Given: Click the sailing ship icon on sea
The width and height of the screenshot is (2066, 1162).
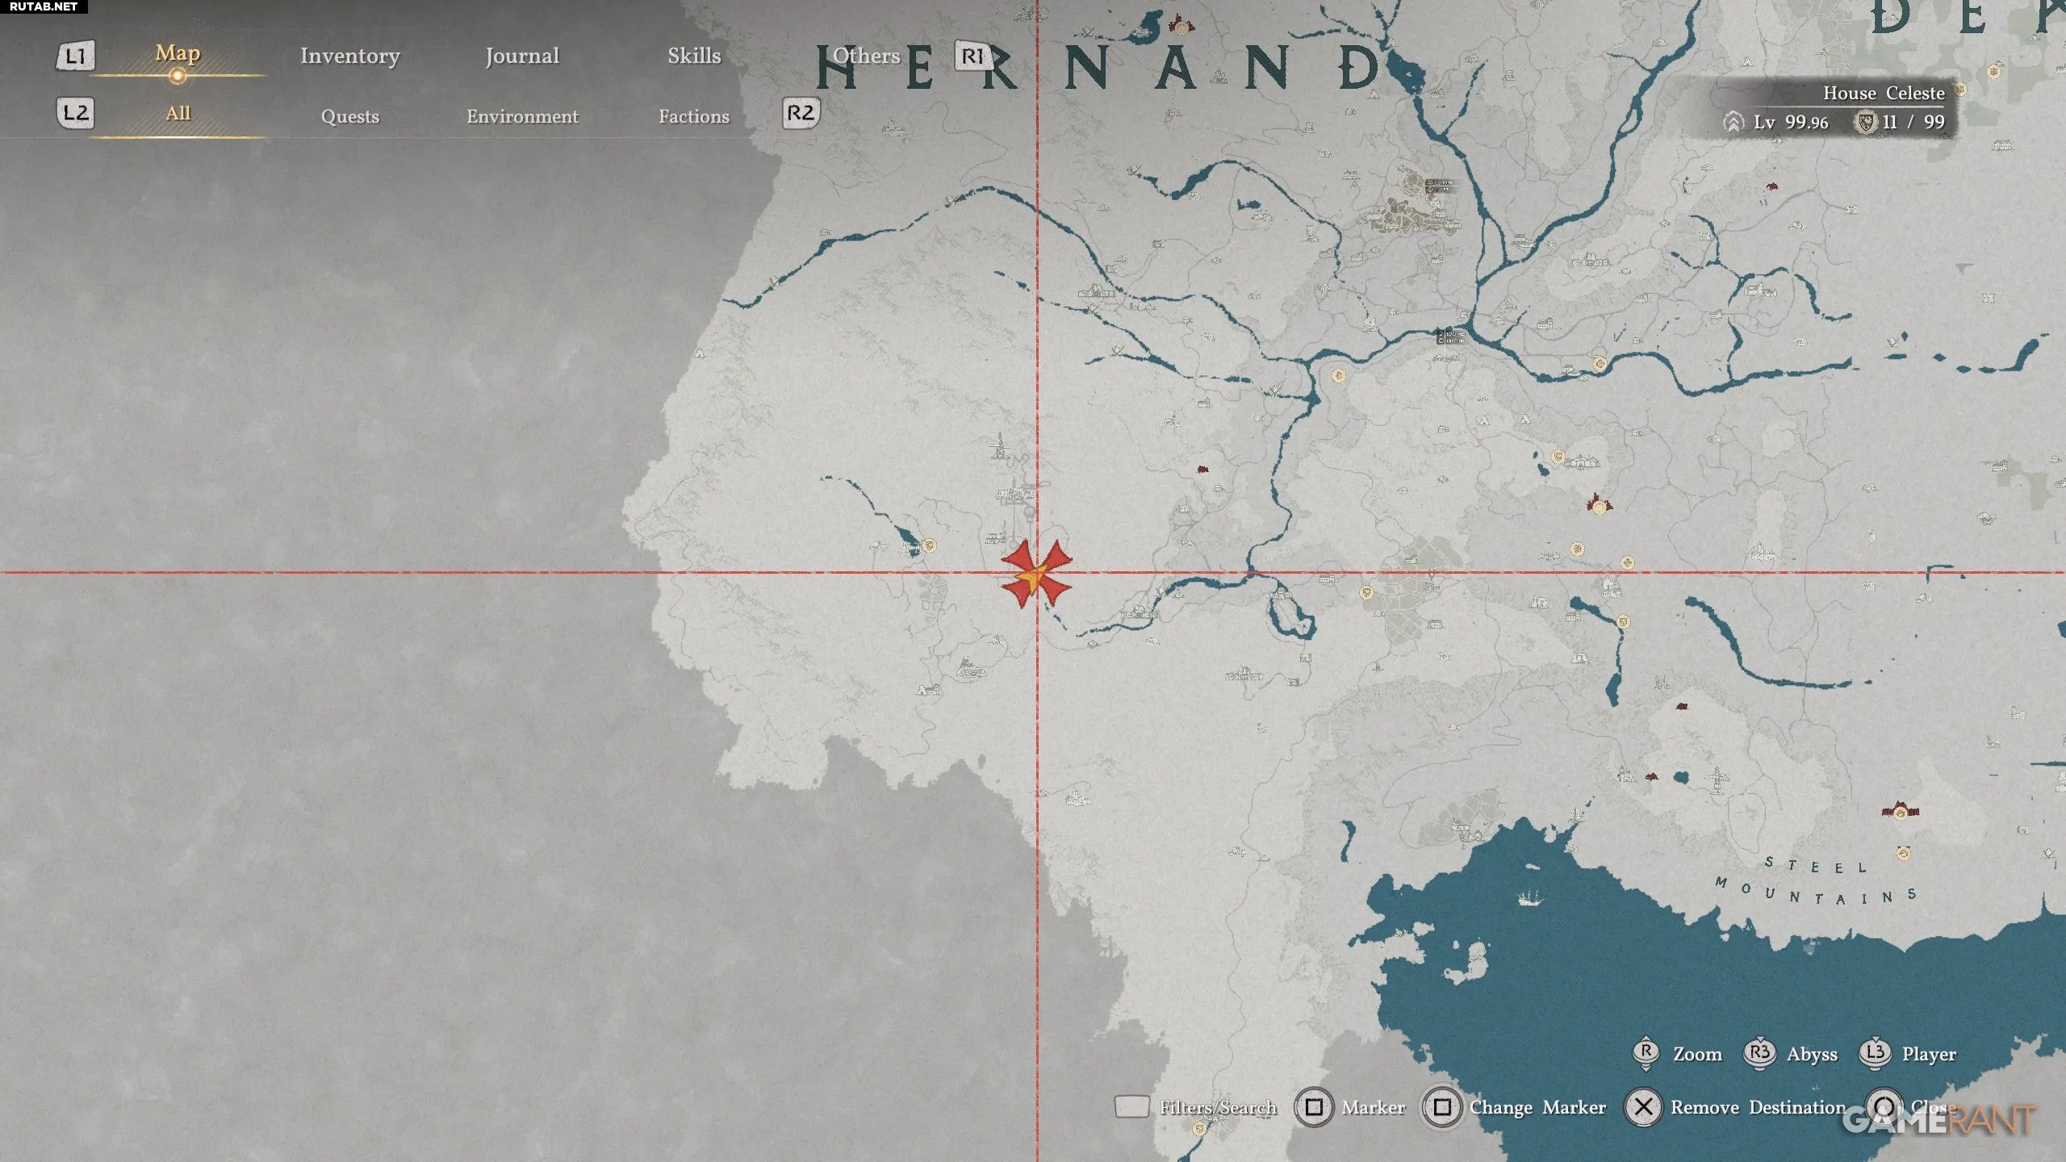Looking at the screenshot, I should click(x=1530, y=897).
